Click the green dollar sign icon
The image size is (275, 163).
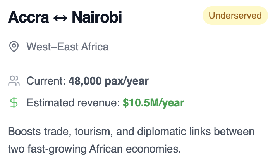[x=14, y=102]
